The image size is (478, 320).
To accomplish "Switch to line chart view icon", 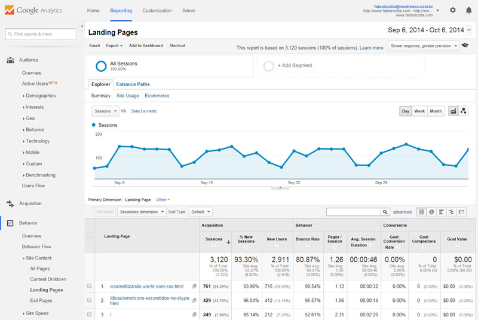I will pos(453,111).
